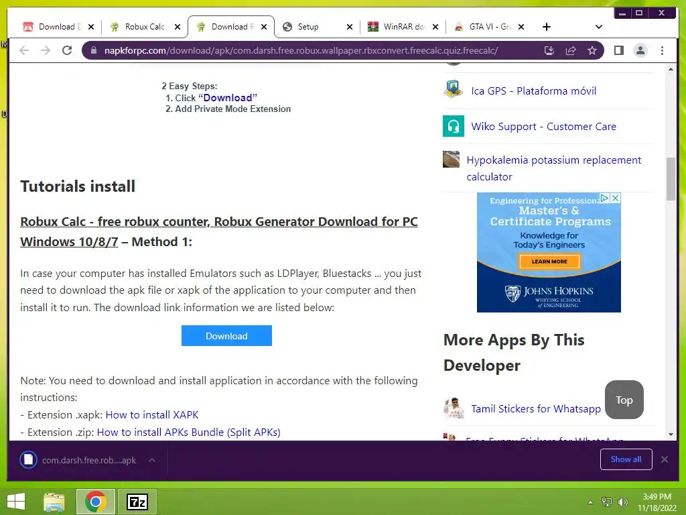Viewport: 686px width, 515px height.
Task: Bookmark this page with the star icon
Action: (592, 51)
